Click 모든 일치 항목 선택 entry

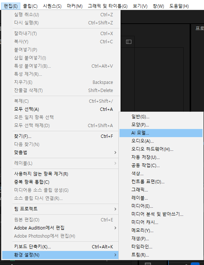(x=60, y=117)
